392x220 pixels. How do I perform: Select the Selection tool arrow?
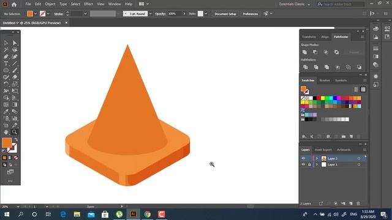click(6, 43)
